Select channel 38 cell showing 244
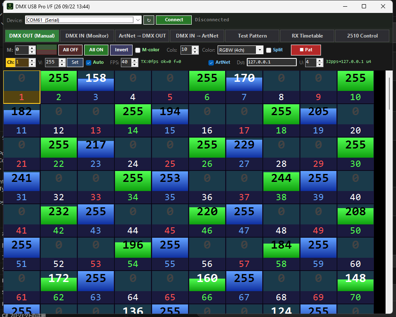This screenshot has width=396, height=317. pos(281,187)
